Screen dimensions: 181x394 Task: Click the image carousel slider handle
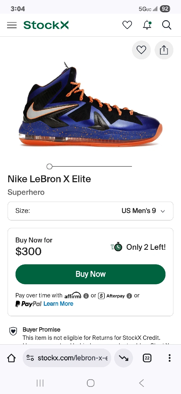point(49,166)
